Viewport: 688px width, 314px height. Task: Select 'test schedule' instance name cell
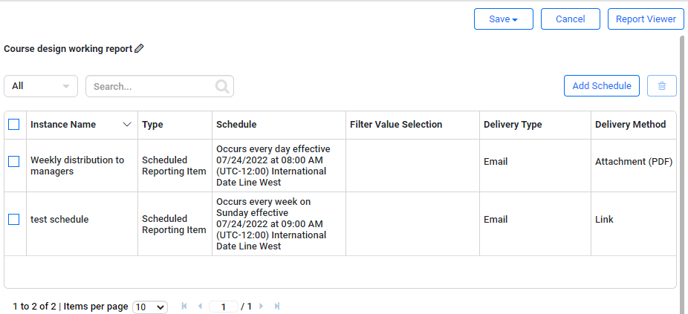(x=82, y=224)
